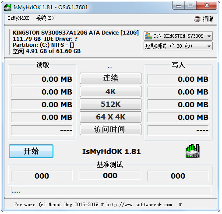Click the IsMyHdOK title bar app icon

point(7,7)
